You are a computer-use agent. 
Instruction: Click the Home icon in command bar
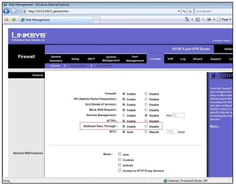tap(187, 20)
